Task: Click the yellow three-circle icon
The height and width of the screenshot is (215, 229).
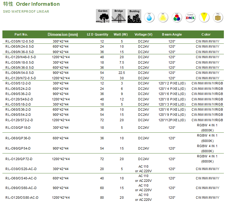Action: tap(163, 17)
